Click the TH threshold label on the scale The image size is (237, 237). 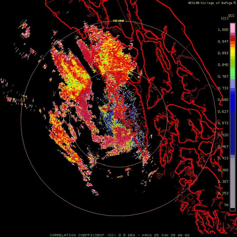click(226, 205)
